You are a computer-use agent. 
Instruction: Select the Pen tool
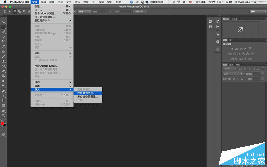pyautogui.click(x=3, y=91)
